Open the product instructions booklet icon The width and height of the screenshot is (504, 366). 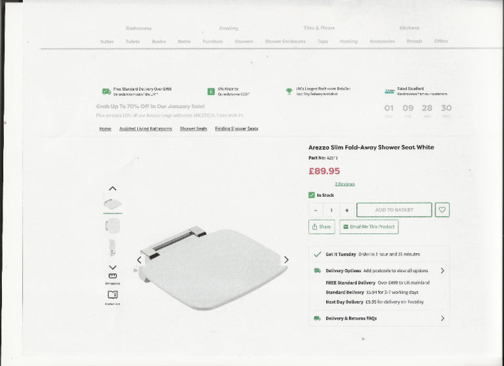112,295
